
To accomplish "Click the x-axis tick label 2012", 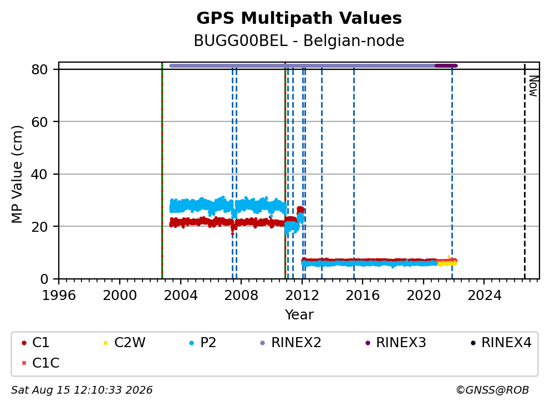I will pyautogui.click(x=302, y=296).
